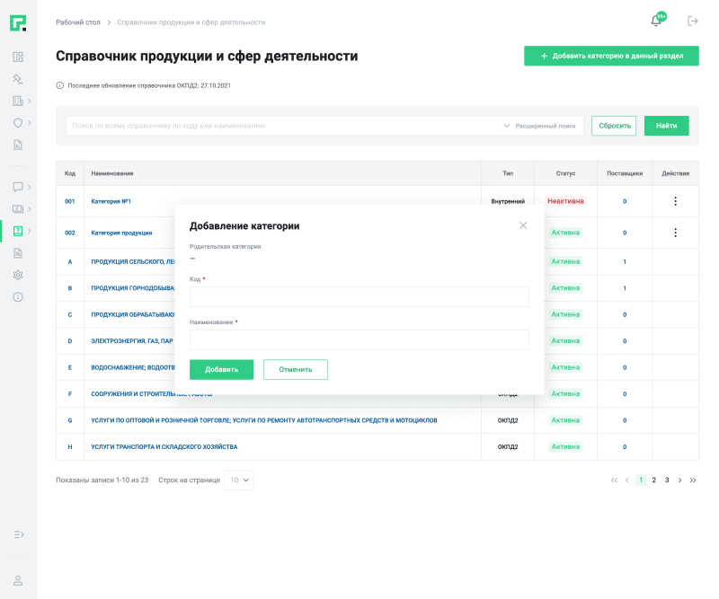The height and width of the screenshot is (599, 719).
Task: Click Отменить to cancel adding a category
Action: pyautogui.click(x=294, y=369)
